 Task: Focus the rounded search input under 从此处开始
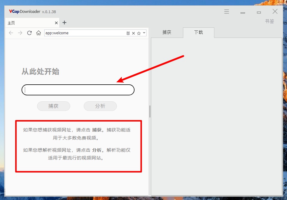click(78, 90)
